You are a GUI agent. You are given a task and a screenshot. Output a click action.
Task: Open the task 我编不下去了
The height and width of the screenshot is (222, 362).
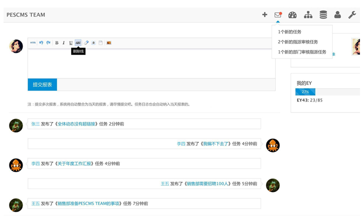click(x=215, y=144)
